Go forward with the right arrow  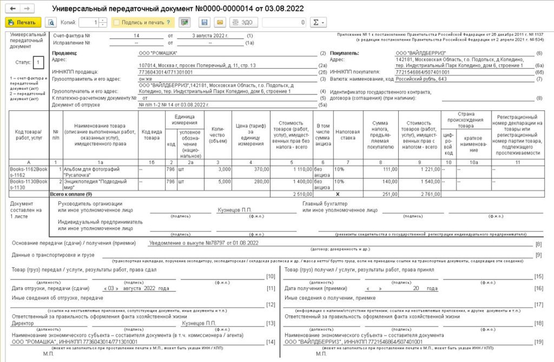tap(26, 9)
